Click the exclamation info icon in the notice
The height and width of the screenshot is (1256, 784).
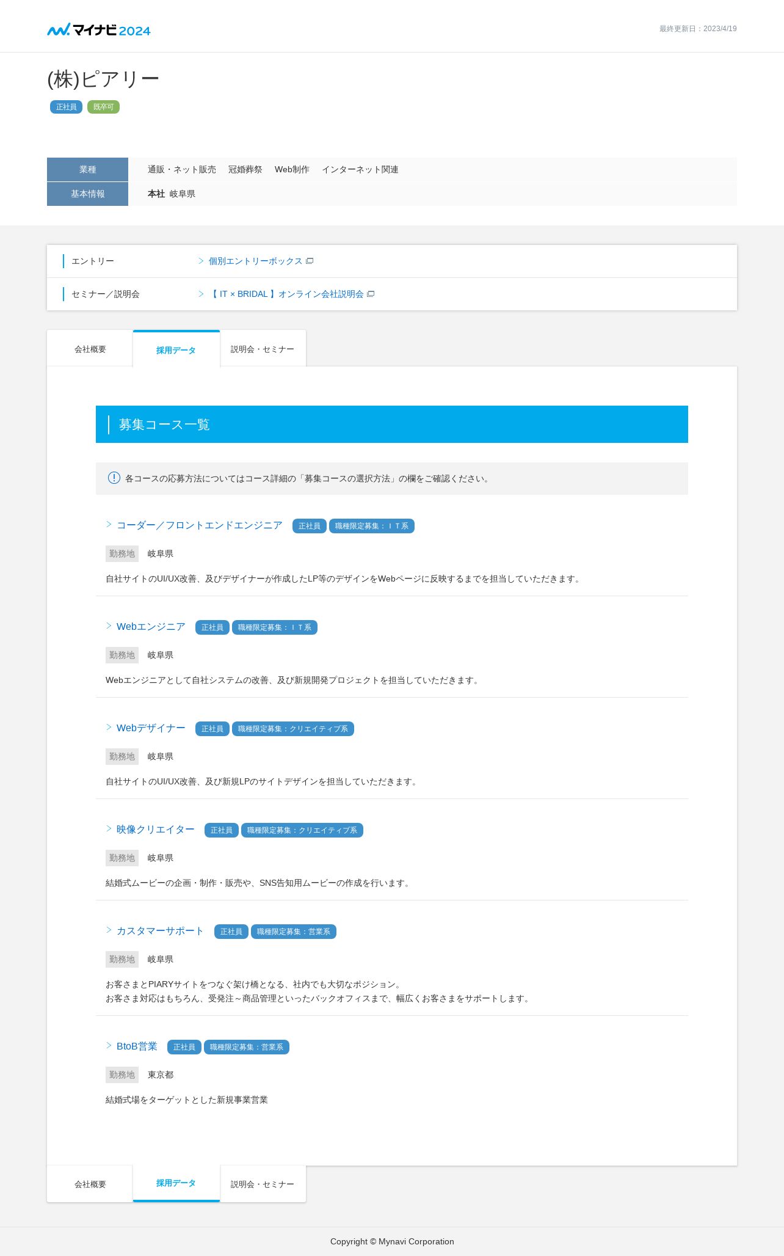[114, 478]
